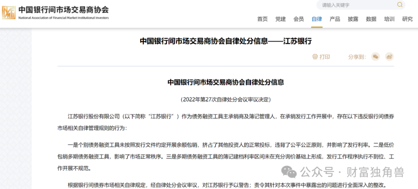
Task: Click the search magnifier icon
Action: 399,5
